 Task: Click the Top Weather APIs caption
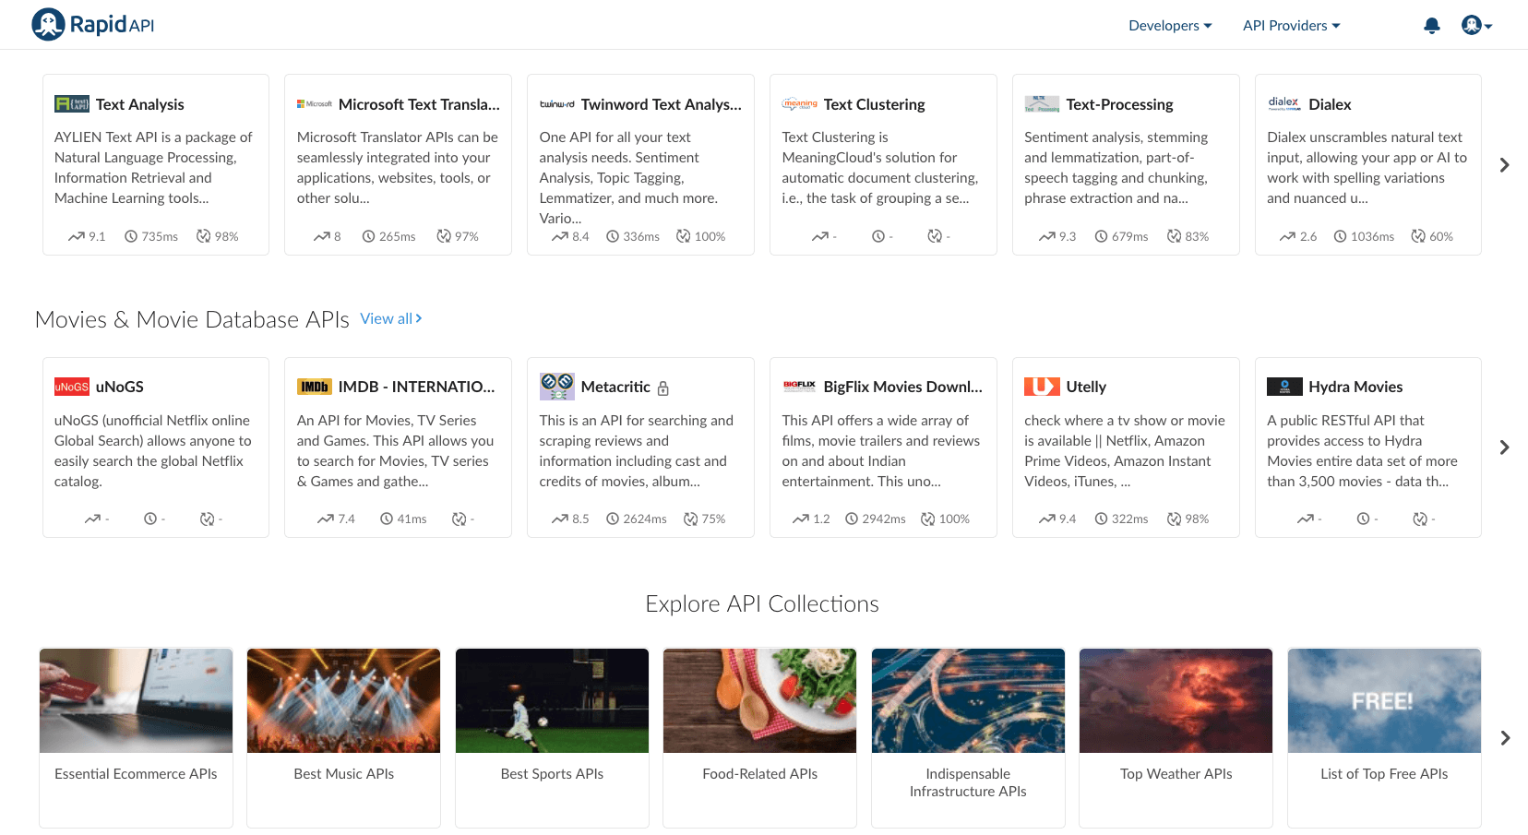click(1176, 774)
